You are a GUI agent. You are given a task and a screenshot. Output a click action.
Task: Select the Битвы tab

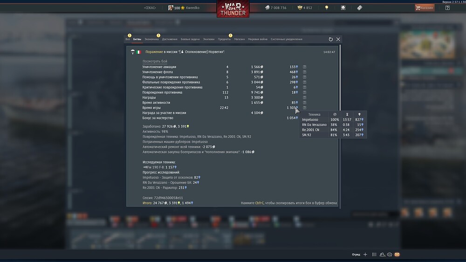tap(137, 39)
